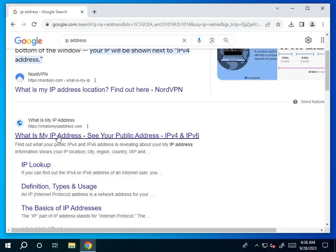Open more options for whatismyipaddress.com result
The height and width of the screenshot is (252, 336).
87,126
